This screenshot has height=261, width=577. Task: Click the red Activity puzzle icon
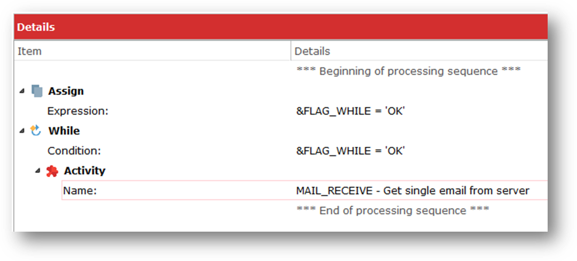click(52, 171)
